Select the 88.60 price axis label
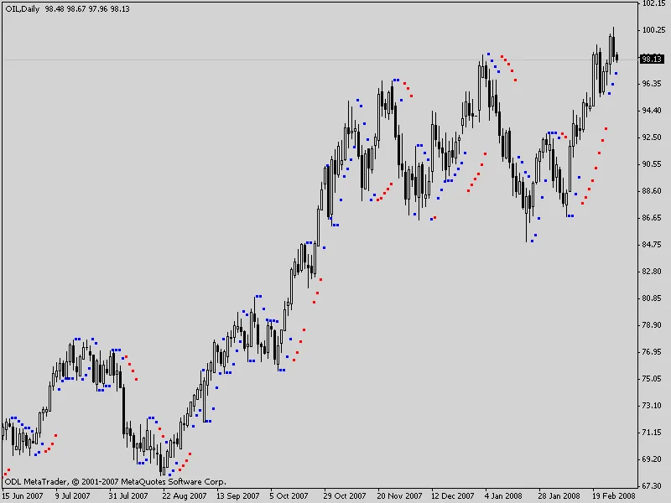 (x=652, y=191)
